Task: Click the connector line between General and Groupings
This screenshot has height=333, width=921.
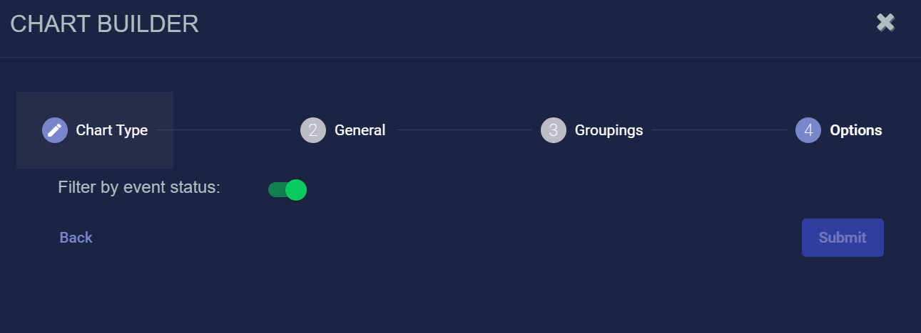Action: pyautogui.click(x=464, y=130)
